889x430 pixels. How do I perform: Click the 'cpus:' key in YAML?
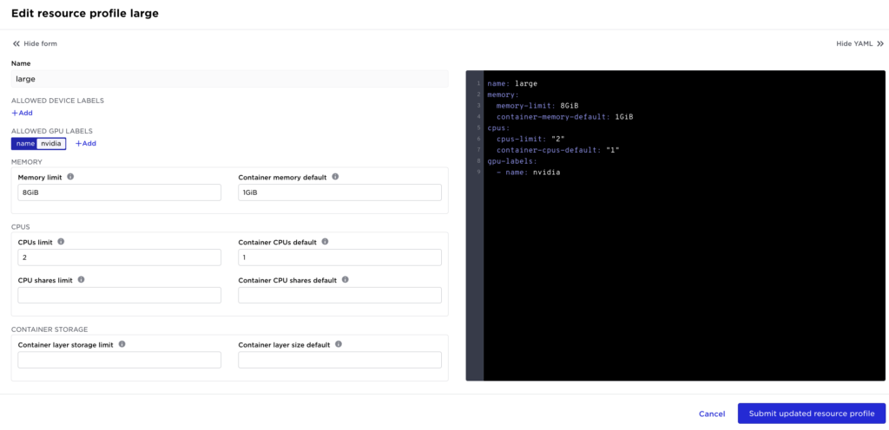click(498, 127)
